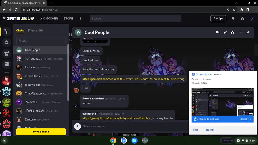Click the Invite a friend button
This screenshot has width=258, height=145.
tap(41, 132)
